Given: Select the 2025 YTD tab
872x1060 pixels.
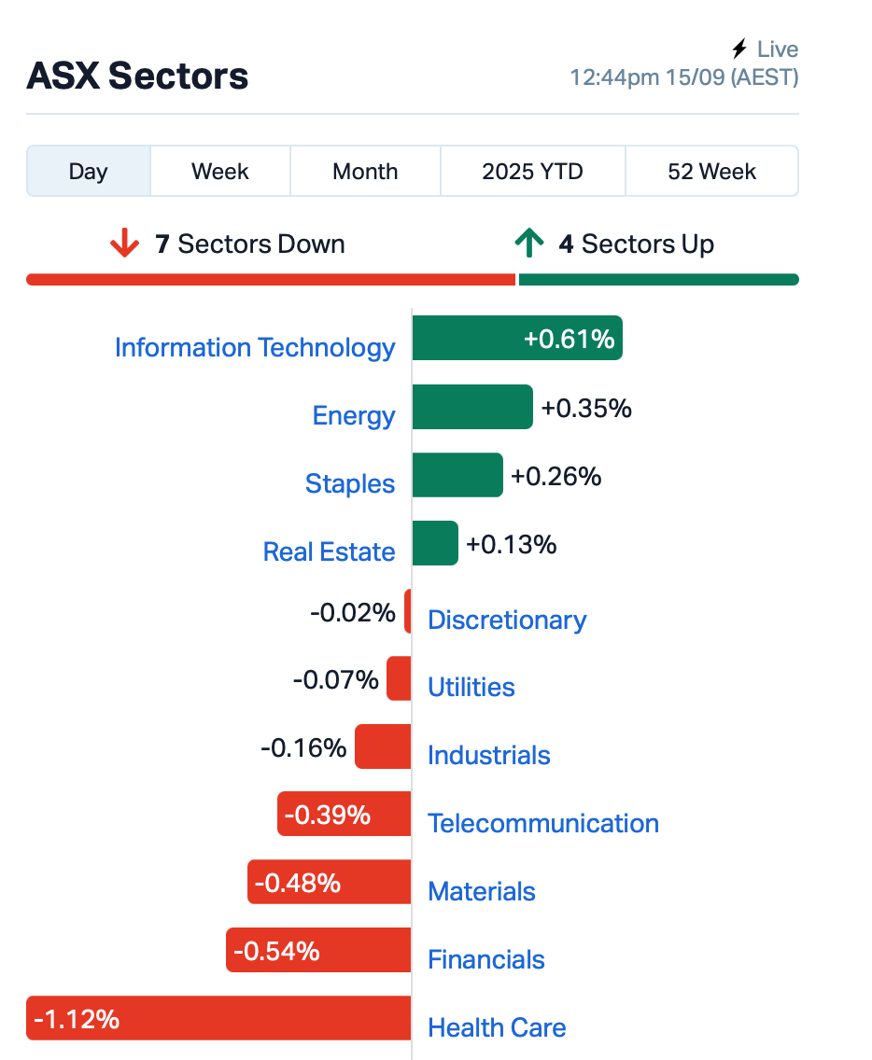Looking at the screenshot, I should (x=532, y=172).
